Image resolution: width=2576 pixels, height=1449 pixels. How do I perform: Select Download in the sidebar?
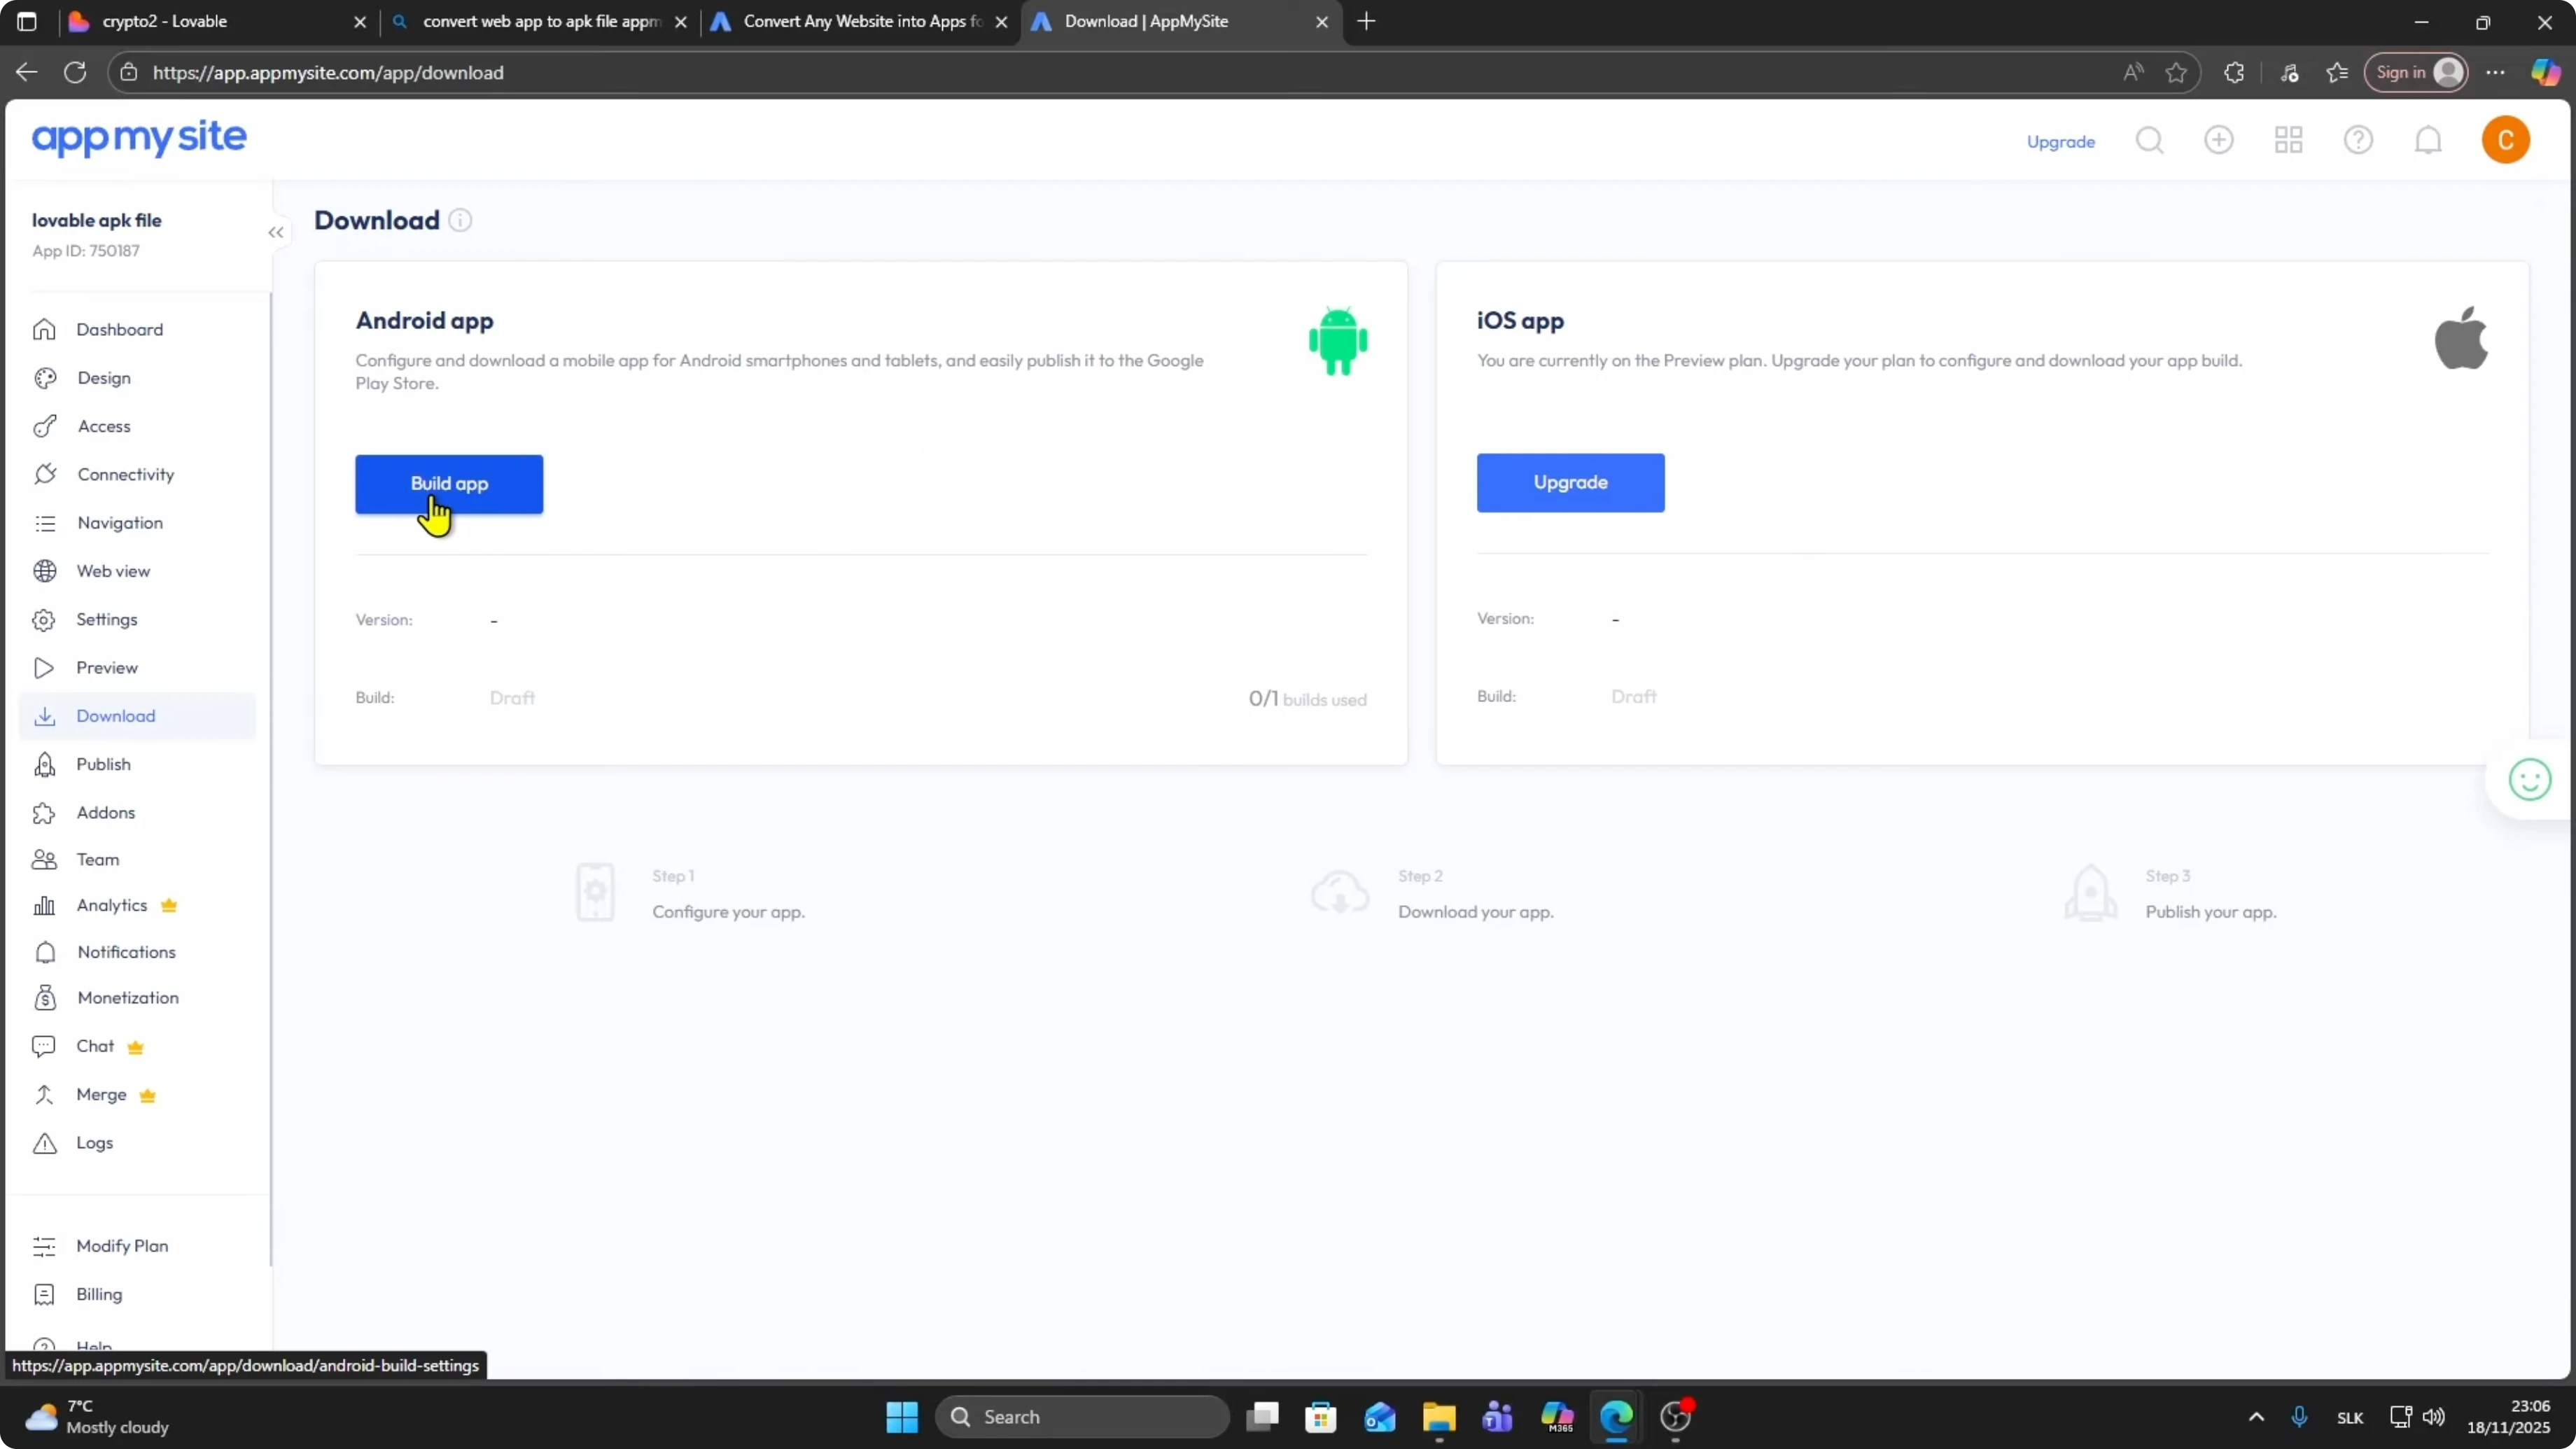tap(137, 716)
